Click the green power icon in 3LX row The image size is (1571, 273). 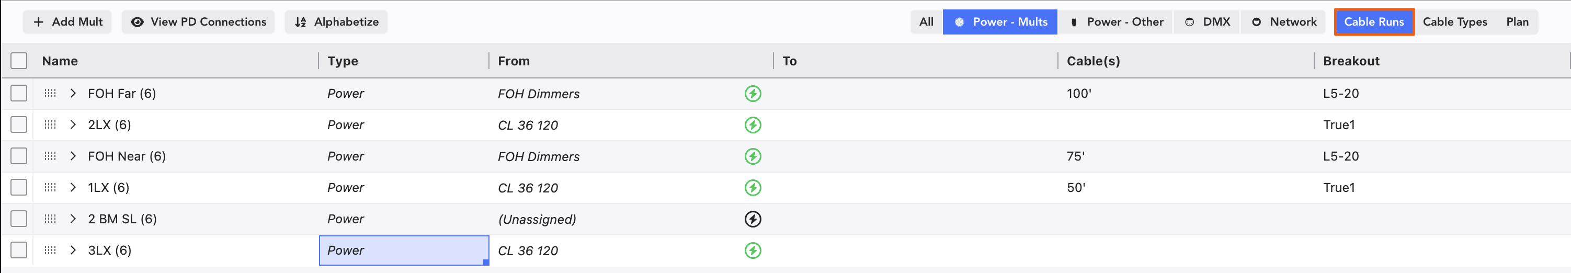[x=753, y=251]
